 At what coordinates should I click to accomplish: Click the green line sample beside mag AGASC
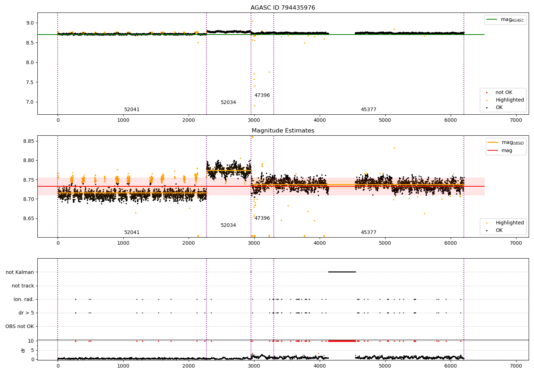[x=492, y=20]
